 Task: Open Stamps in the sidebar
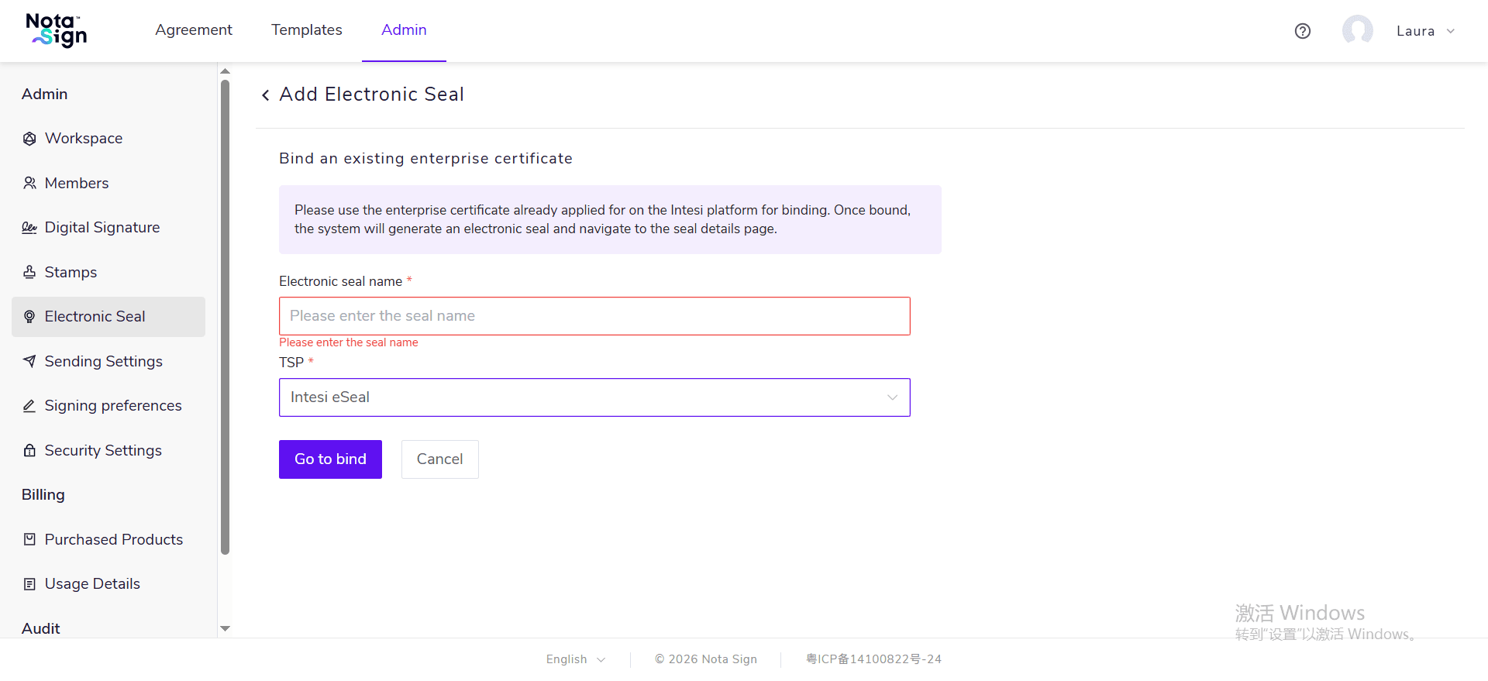[108, 272]
